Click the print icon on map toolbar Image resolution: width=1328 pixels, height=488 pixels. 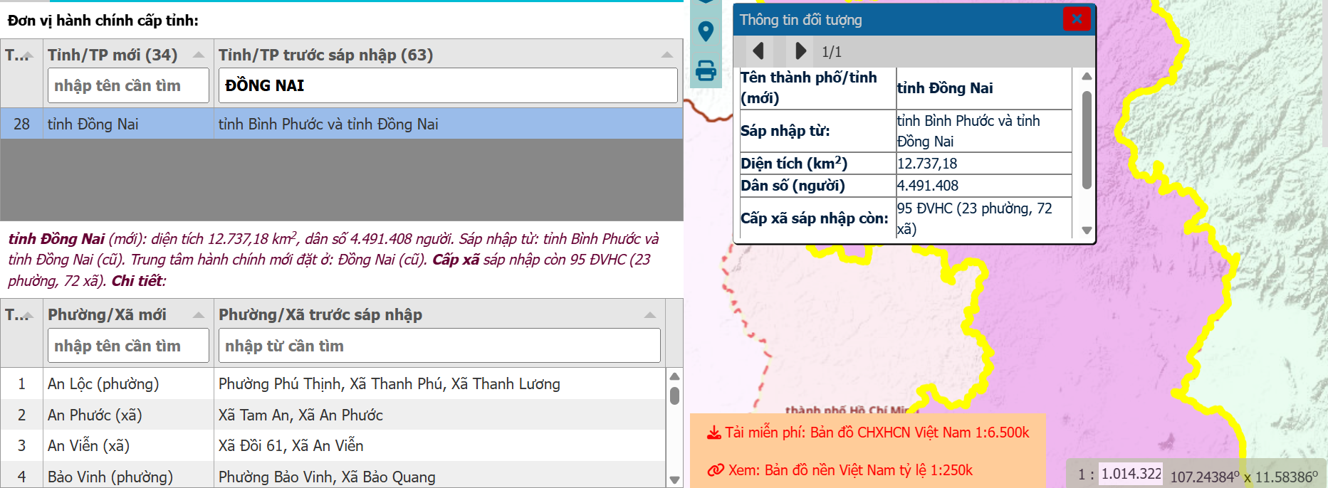point(706,70)
